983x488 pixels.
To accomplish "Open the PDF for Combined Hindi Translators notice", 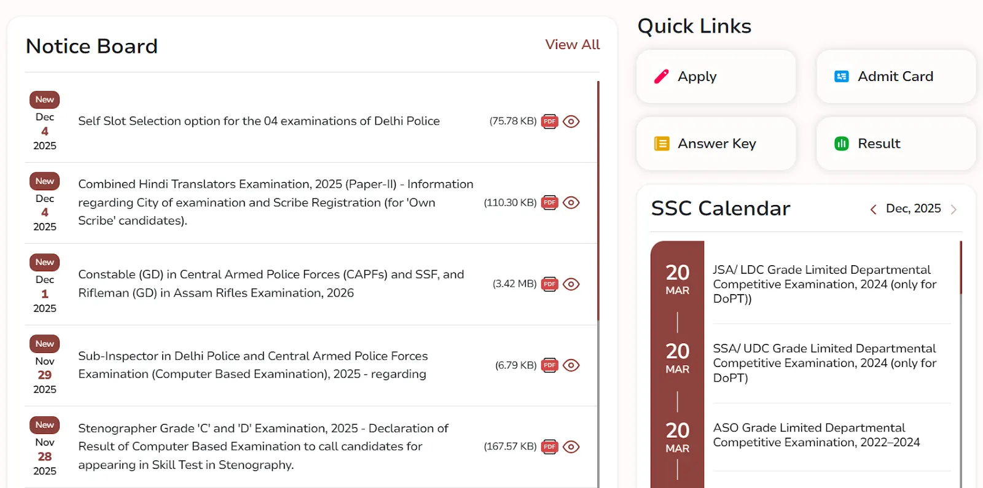I will (550, 203).
